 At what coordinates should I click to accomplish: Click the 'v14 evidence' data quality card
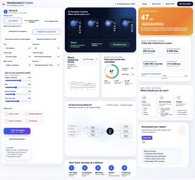[176, 66]
